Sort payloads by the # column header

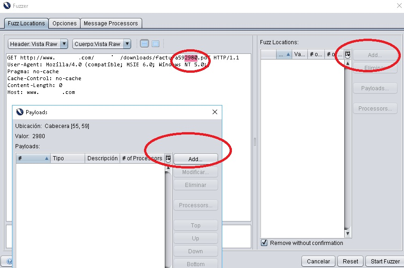(x=33, y=158)
